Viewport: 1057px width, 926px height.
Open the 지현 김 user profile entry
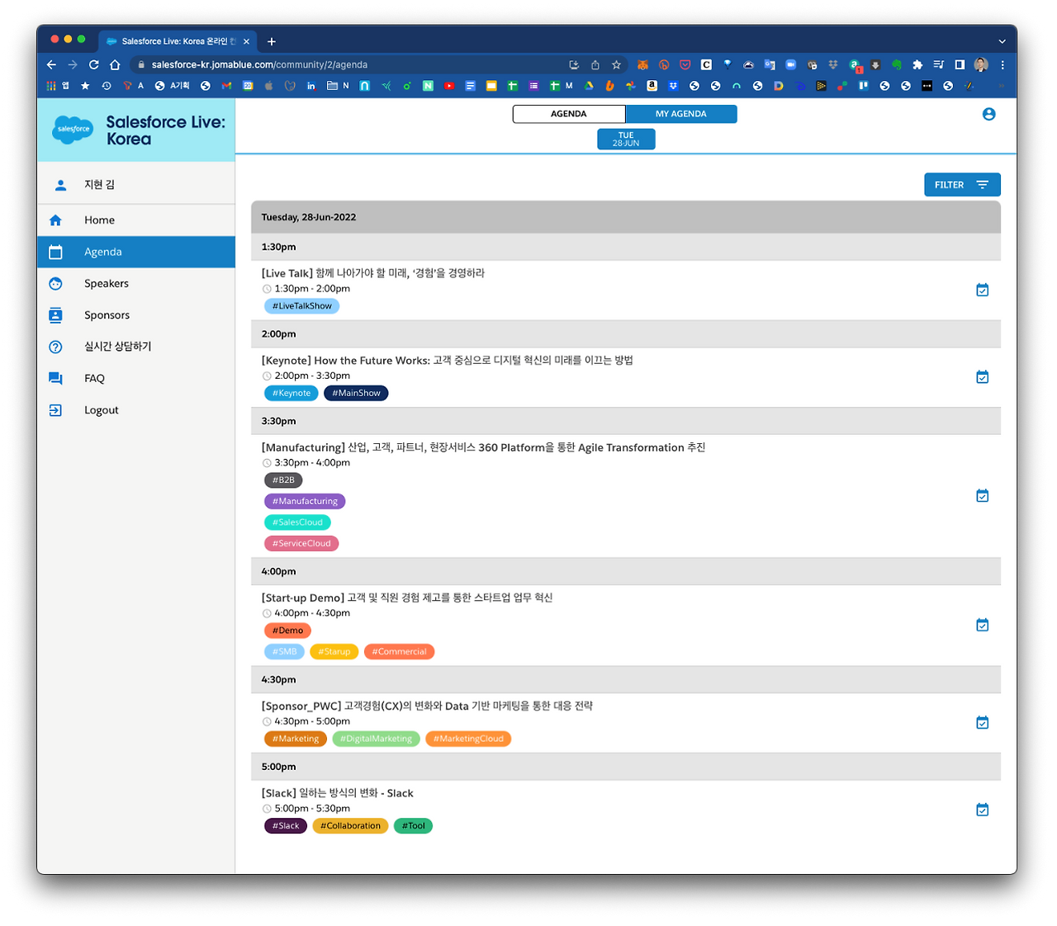(x=136, y=185)
